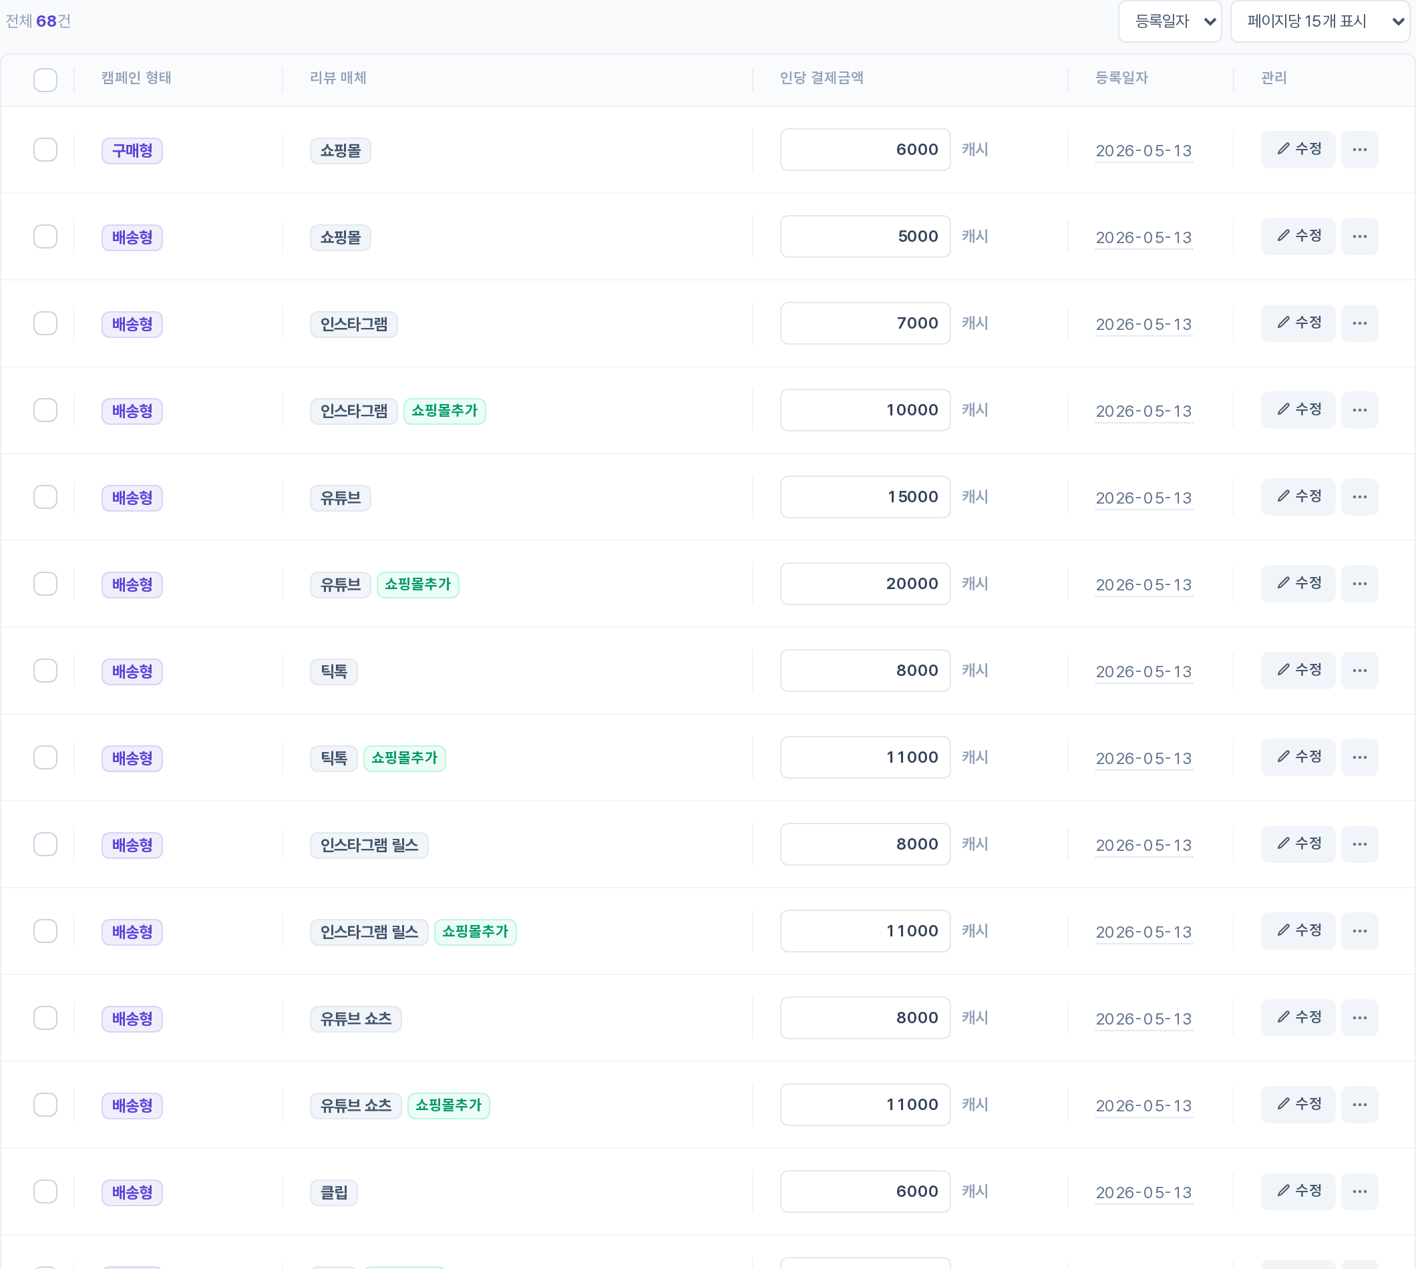Check the 틱톡 8000 row checkbox

coord(45,670)
